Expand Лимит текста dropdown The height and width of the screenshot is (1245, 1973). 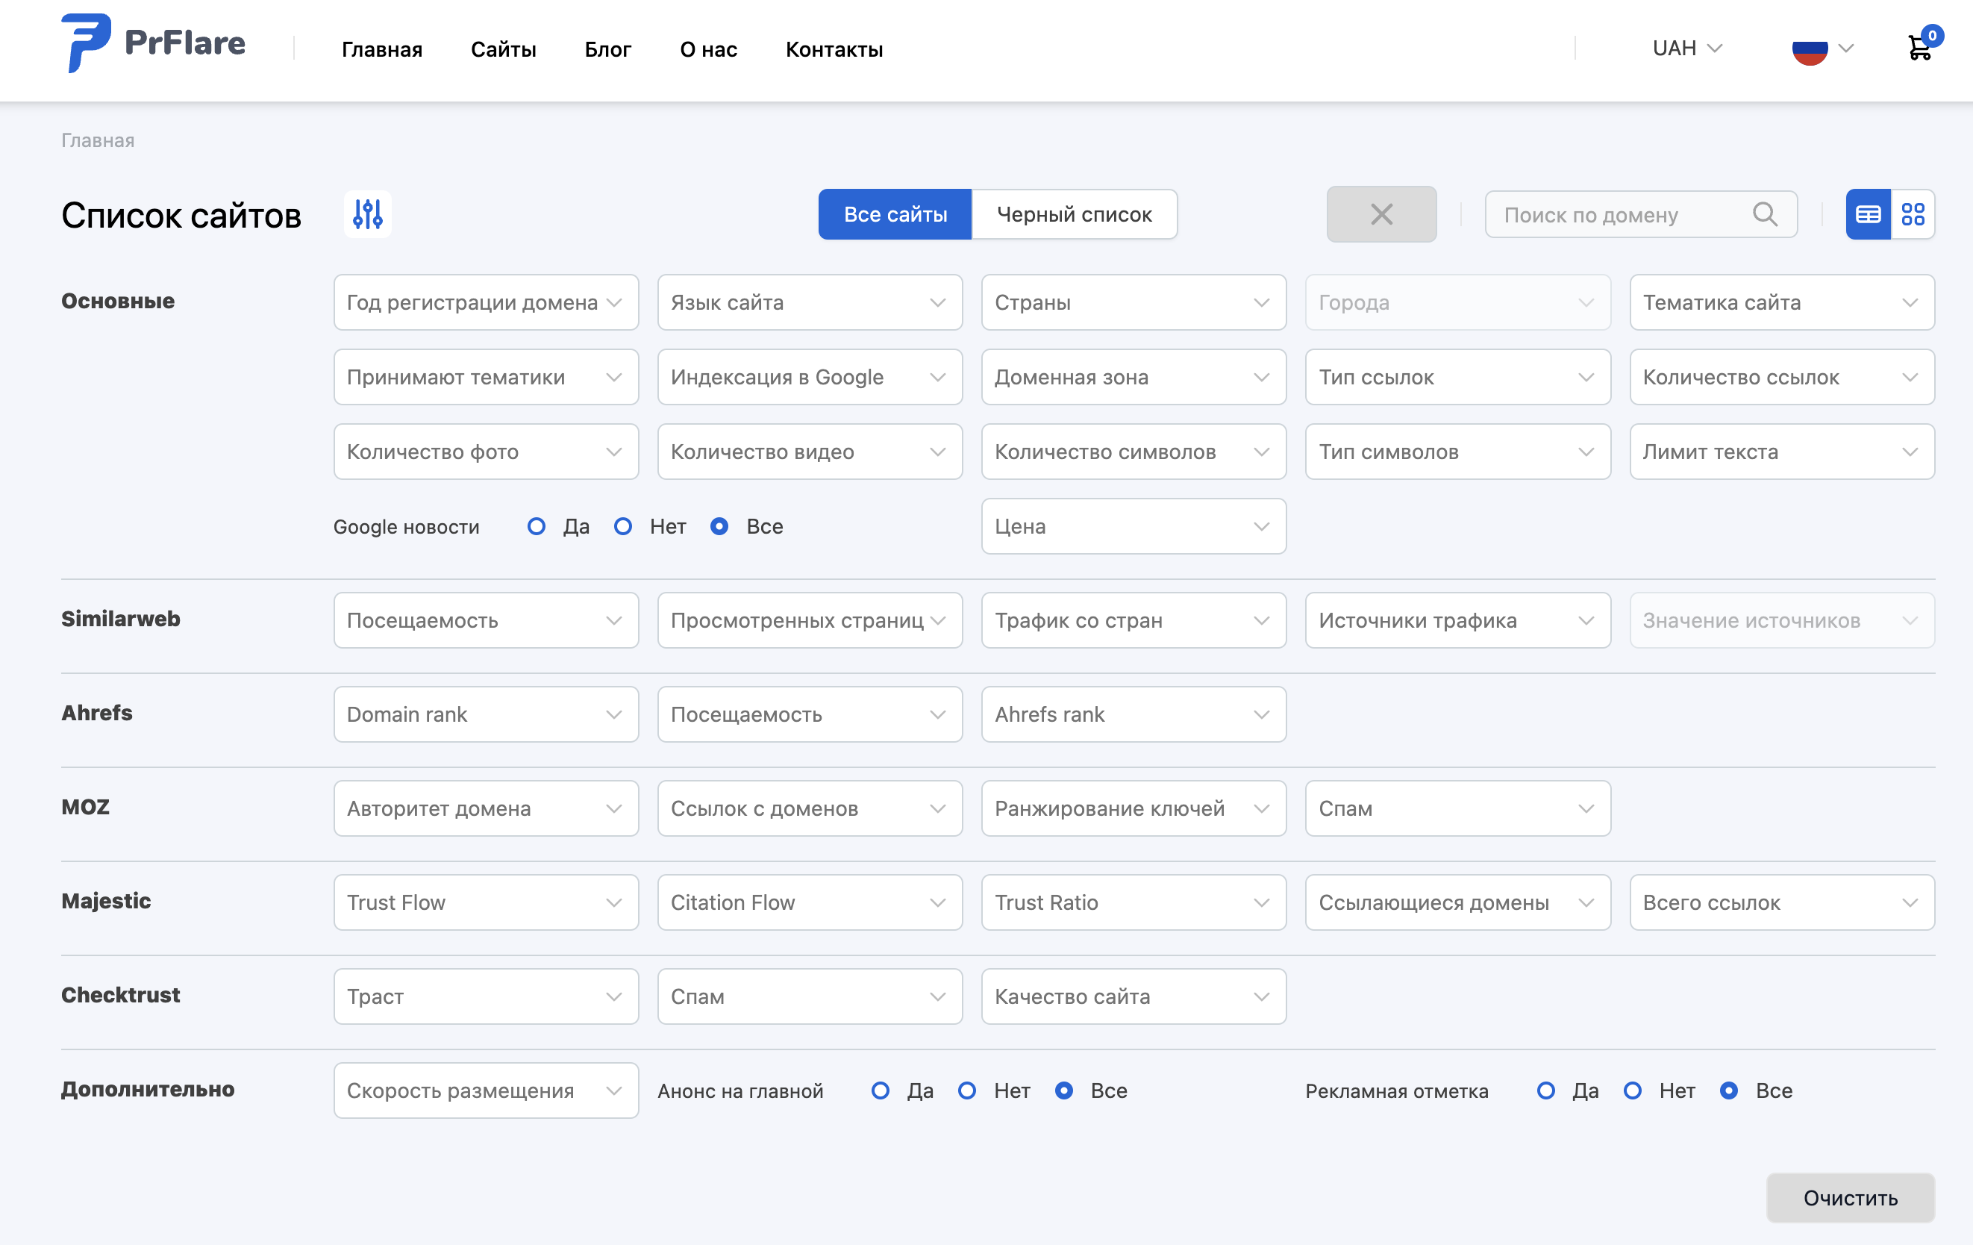(x=1782, y=452)
